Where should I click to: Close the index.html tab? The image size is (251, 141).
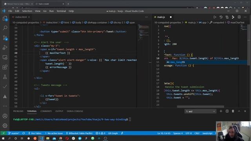point(29,17)
